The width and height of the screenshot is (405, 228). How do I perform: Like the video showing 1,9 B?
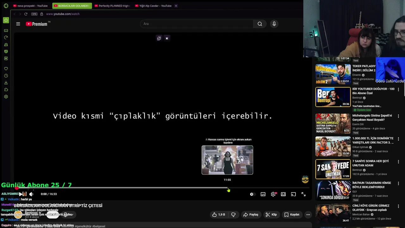219,215
